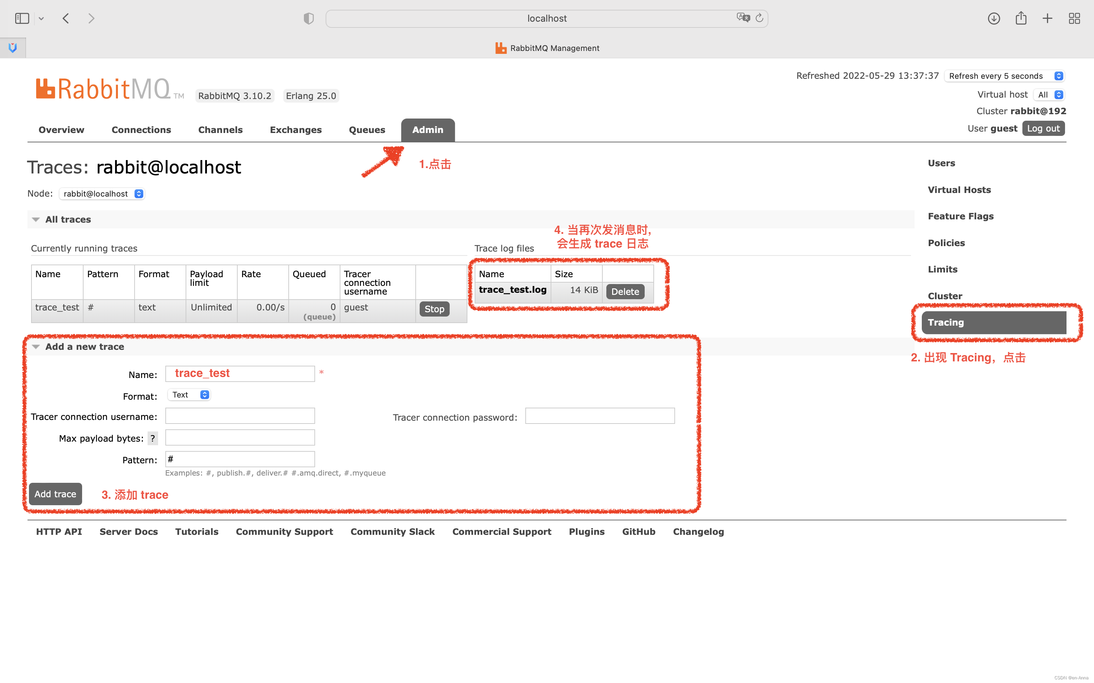
Task: Select Tracing in the admin sidebar
Action: pyautogui.click(x=994, y=322)
